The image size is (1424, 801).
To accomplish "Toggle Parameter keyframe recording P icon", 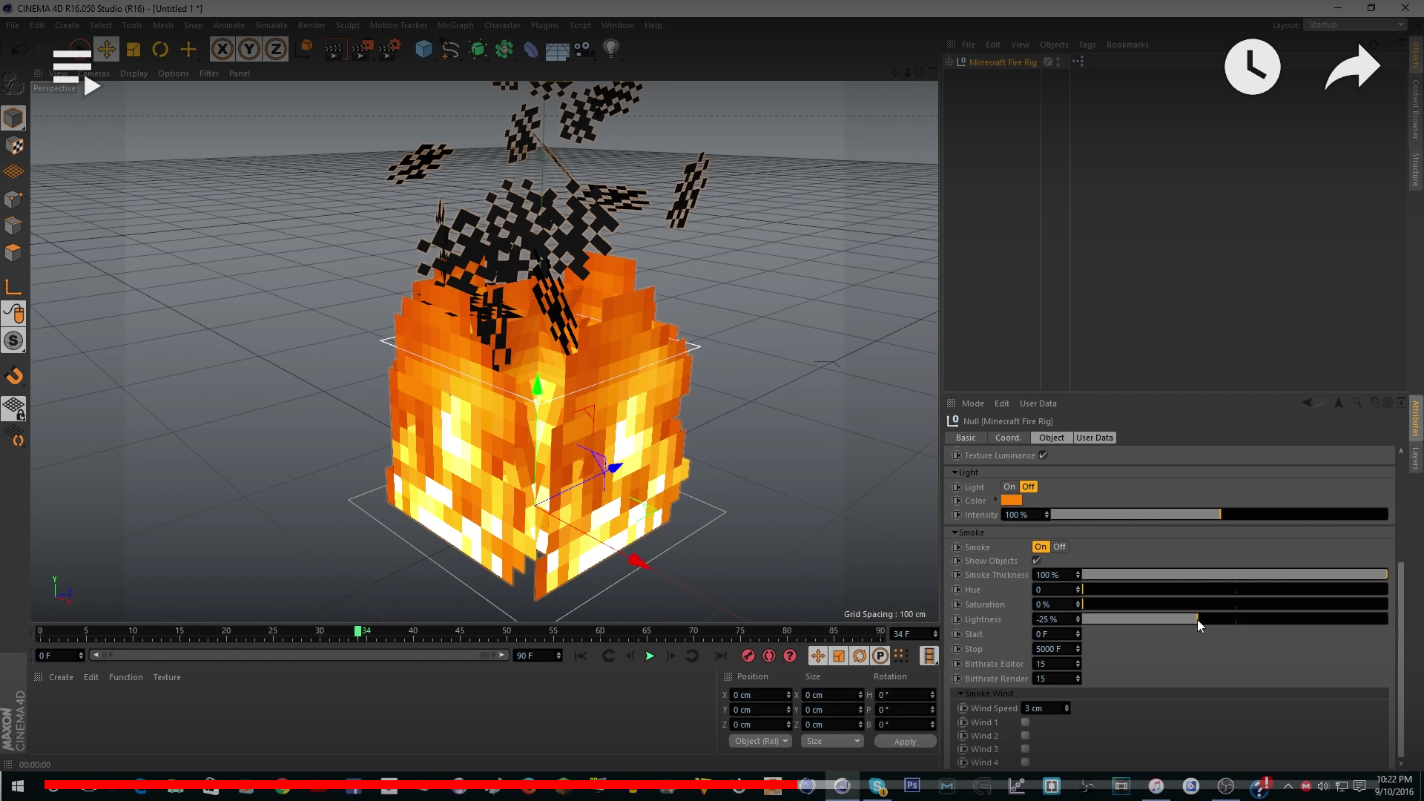I will coord(880,656).
